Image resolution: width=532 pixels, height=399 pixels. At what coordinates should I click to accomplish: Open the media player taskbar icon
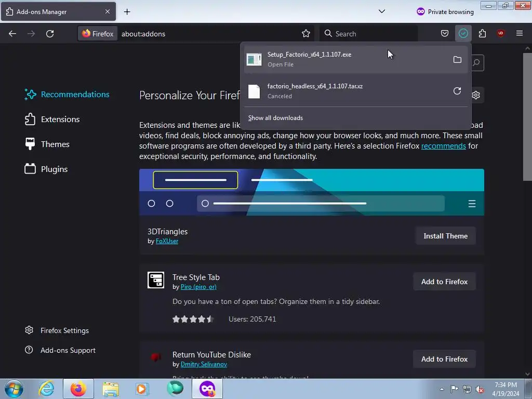pos(142,389)
